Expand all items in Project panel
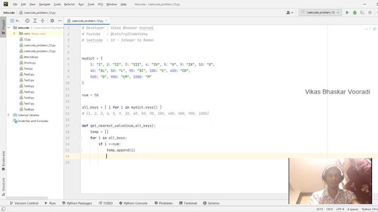 35,21
